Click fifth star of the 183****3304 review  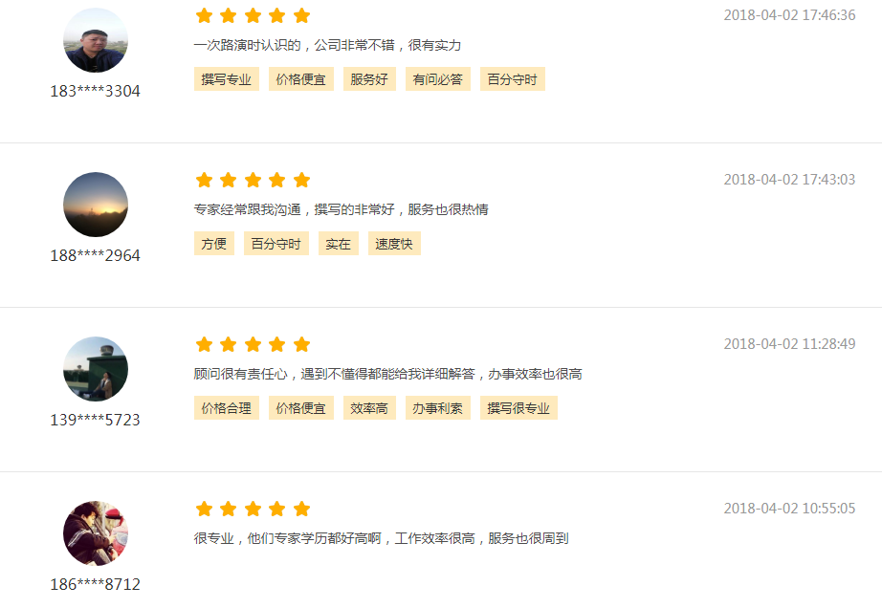302,15
